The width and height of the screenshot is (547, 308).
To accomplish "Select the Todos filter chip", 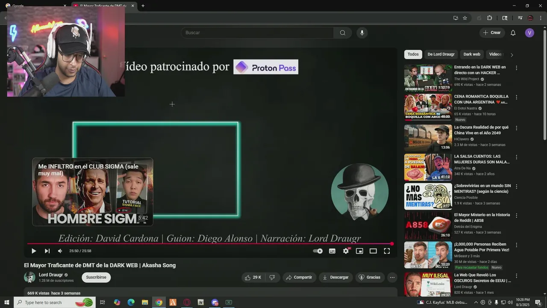I will (413, 54).
